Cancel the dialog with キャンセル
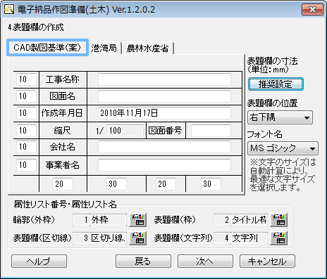The image size is (327, 279). [x=267, y=261]
